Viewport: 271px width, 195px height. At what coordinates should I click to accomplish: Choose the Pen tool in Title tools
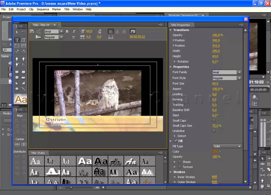pos(17,59)
